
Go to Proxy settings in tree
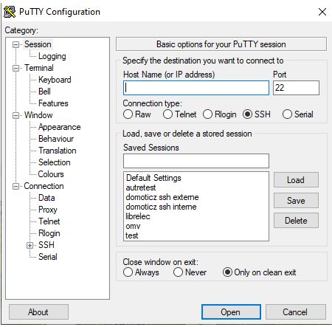pyautogui.click(x=48, y=210)
